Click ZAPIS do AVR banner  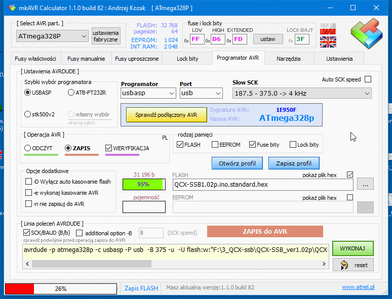pos(265,232)
